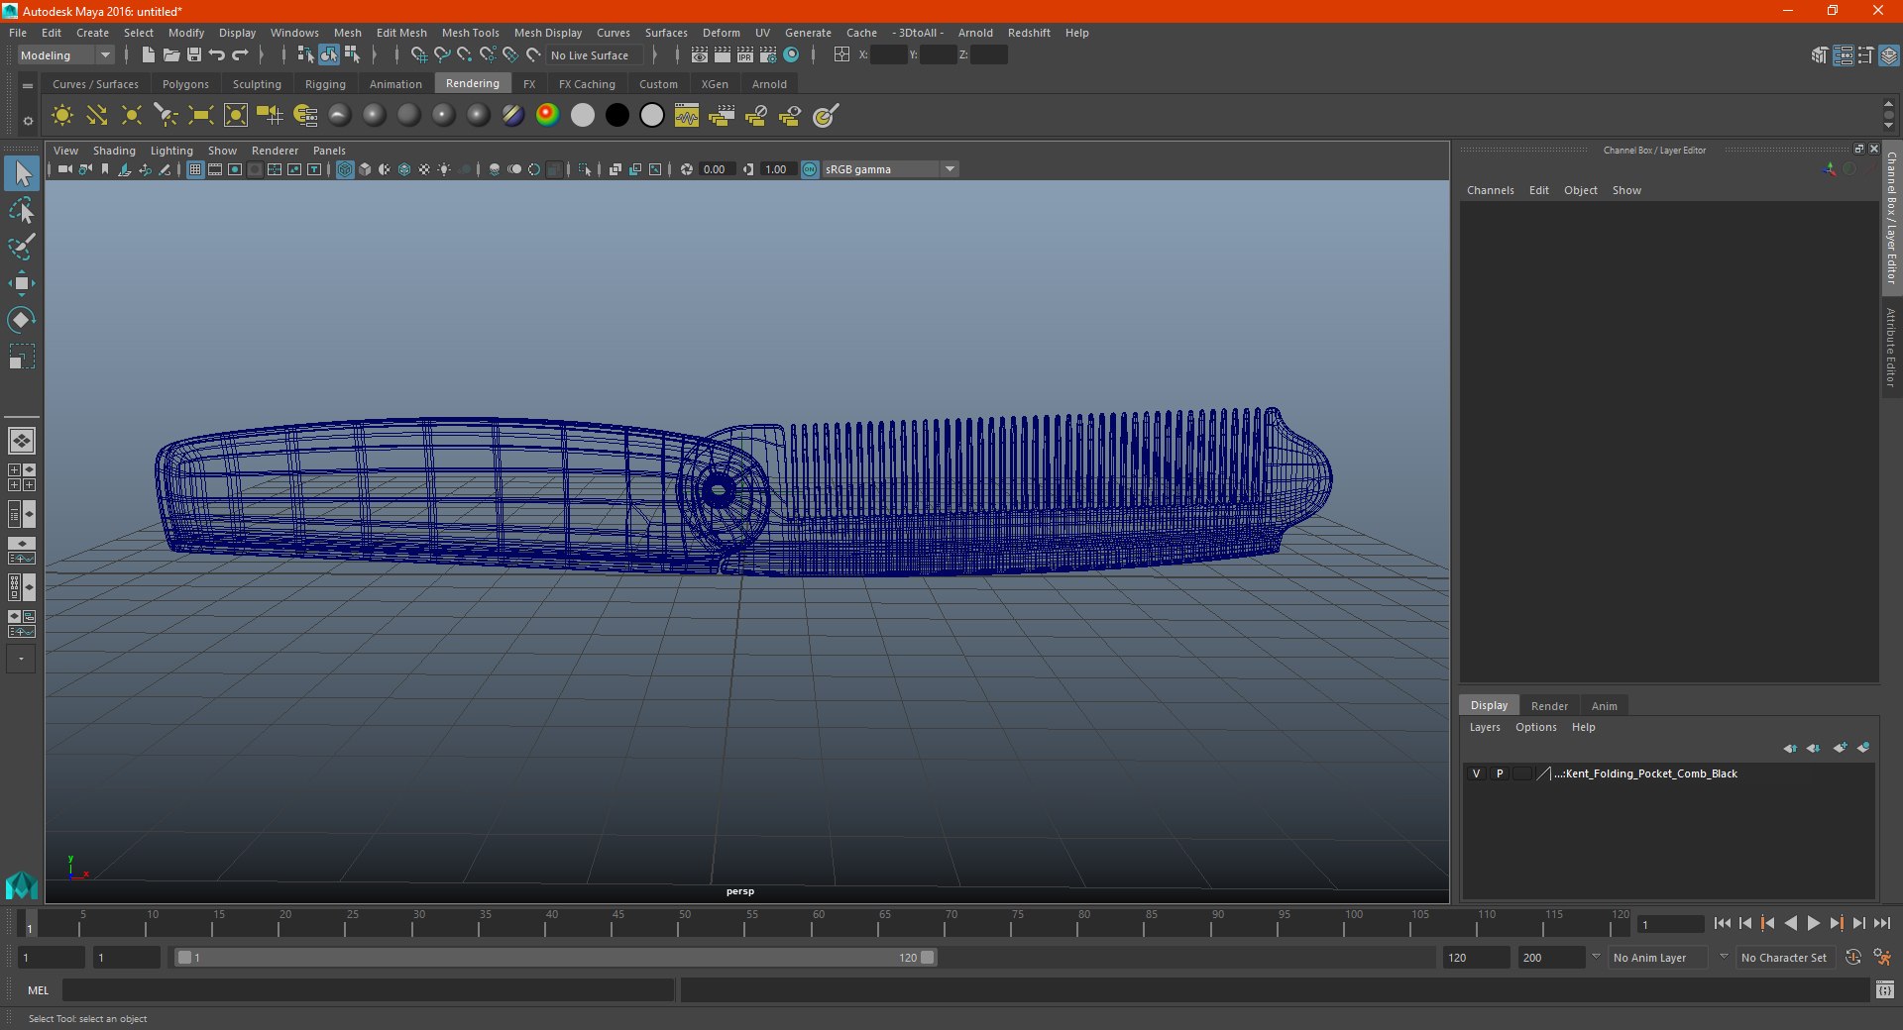Activate the Paint Selection tool

pyautogui.click(x=22, y=247)
